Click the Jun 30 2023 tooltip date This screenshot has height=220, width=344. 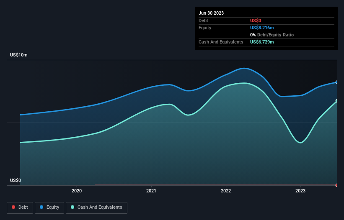pos(211,13)
